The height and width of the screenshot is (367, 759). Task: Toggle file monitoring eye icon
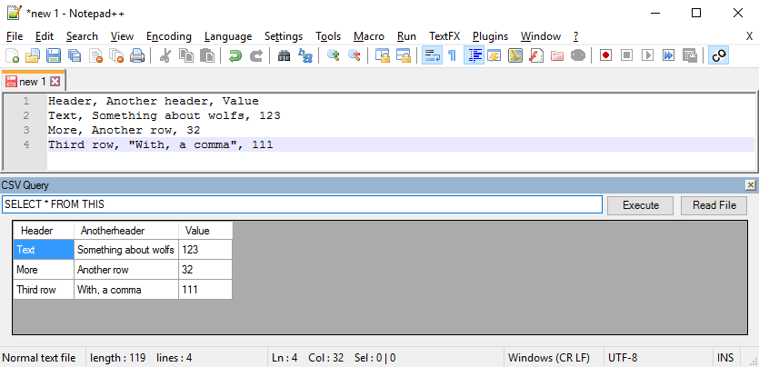click(577, 55)
